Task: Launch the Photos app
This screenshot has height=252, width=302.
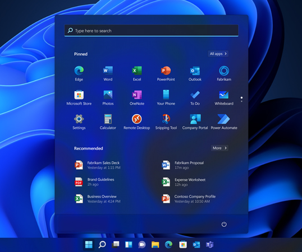Action: 108,97
